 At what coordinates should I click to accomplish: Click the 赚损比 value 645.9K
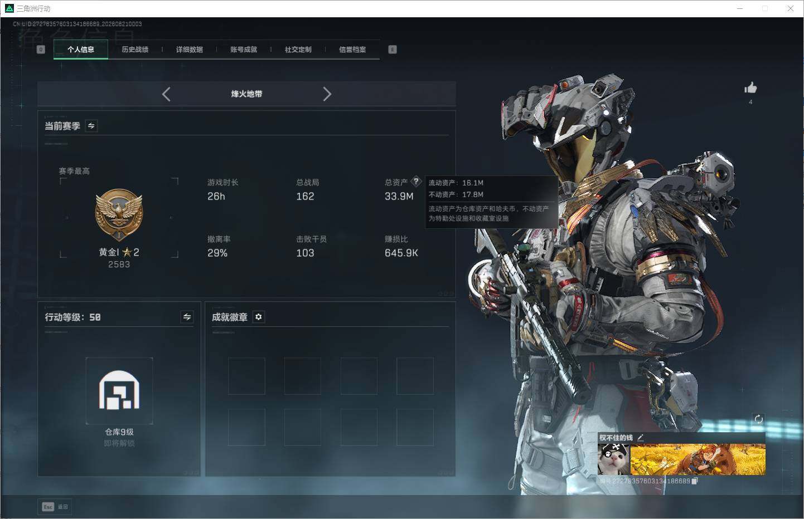click(x=401, y=253)
